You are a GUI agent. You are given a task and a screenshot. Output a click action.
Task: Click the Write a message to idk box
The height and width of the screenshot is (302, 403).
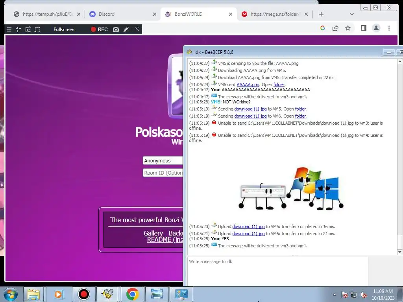(277, 271)
